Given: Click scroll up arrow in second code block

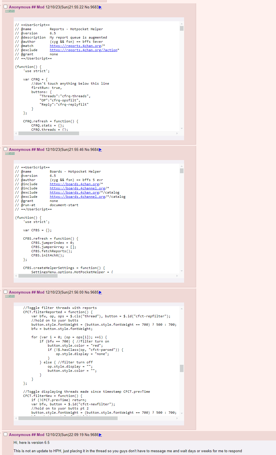Looking at the screenshot, I should 182,166.
